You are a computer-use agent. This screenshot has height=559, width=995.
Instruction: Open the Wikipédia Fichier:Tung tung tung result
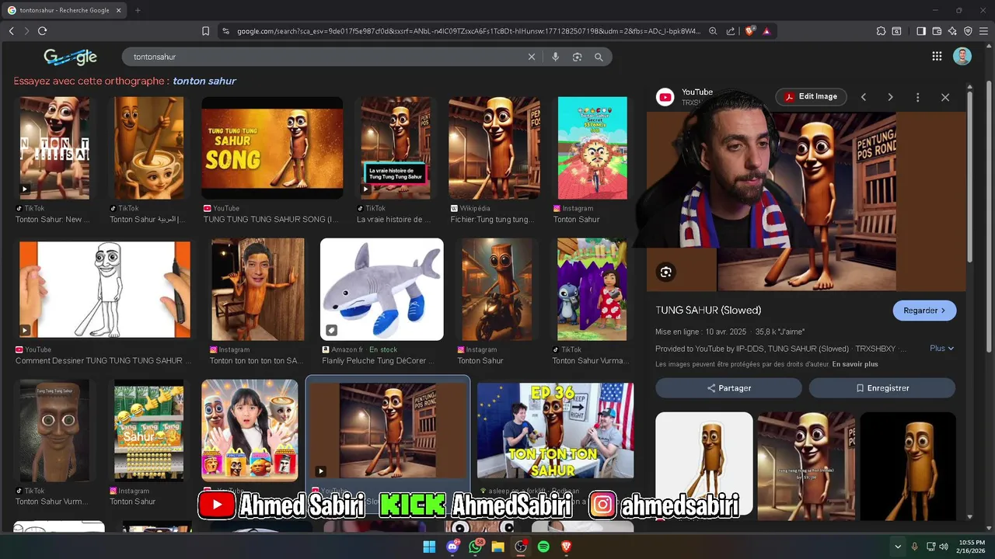pyautogui.click(x=494, y=148)
